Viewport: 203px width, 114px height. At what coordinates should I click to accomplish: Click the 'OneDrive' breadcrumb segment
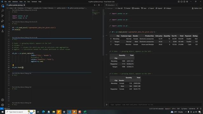point(21,8)
